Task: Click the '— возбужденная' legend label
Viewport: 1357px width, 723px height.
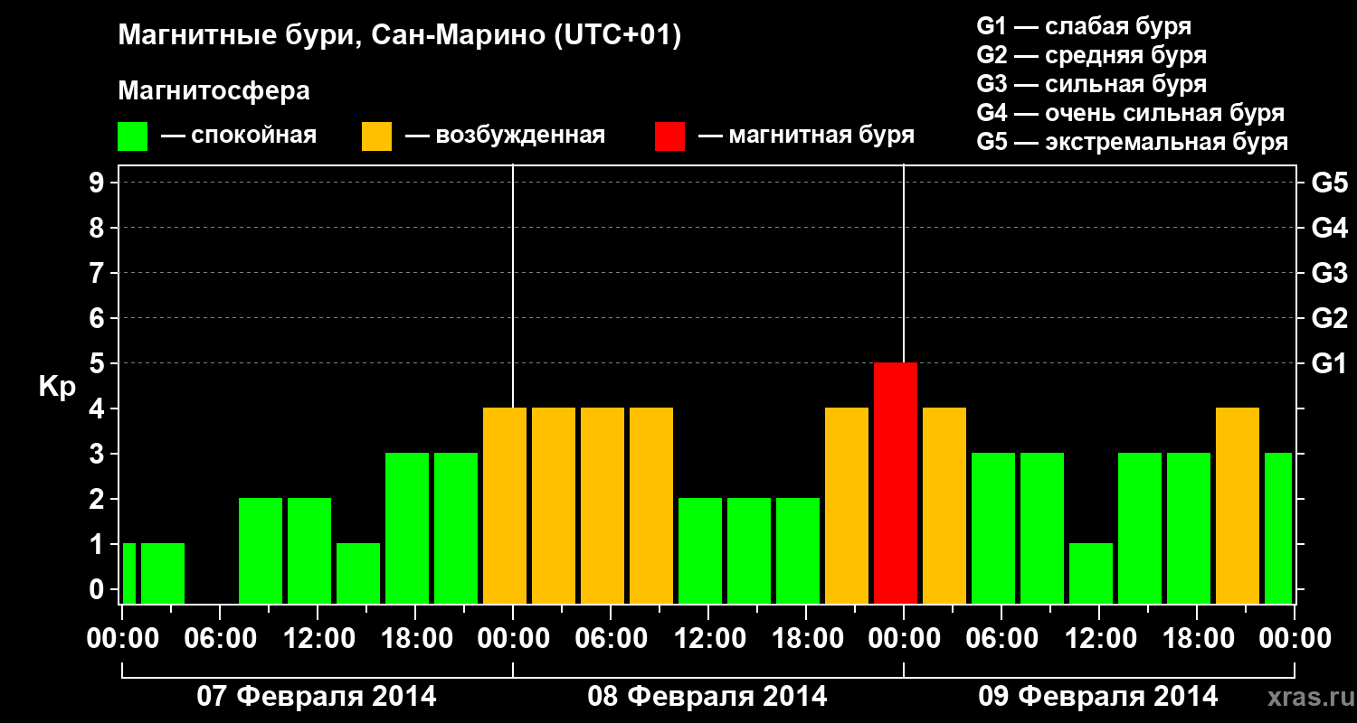Action: (x=505, y=136)
